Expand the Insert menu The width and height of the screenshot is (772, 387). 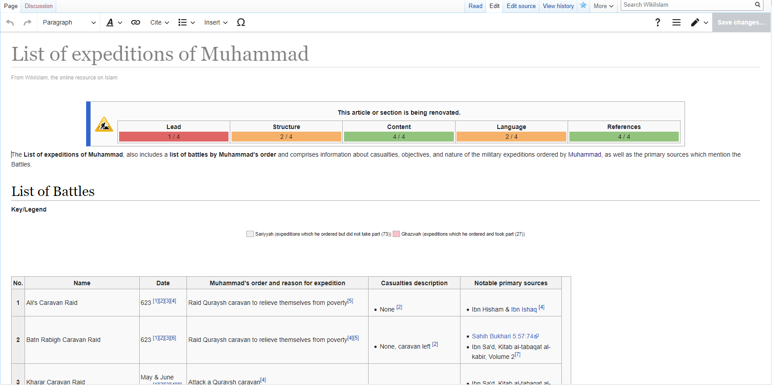click(x=216, y=22)
